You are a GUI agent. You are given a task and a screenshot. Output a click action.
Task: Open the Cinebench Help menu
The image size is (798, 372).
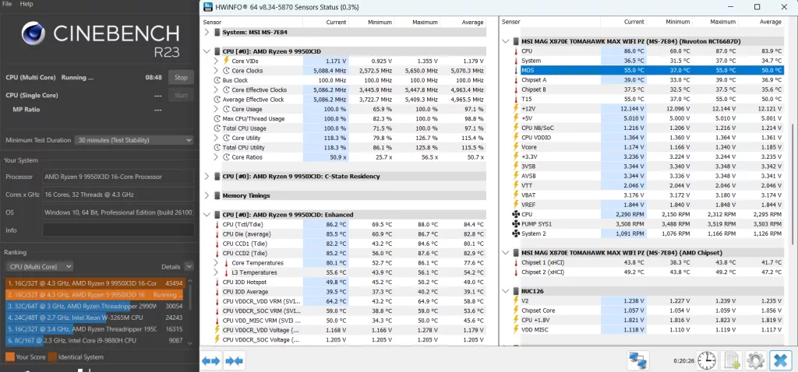(26, 4)
